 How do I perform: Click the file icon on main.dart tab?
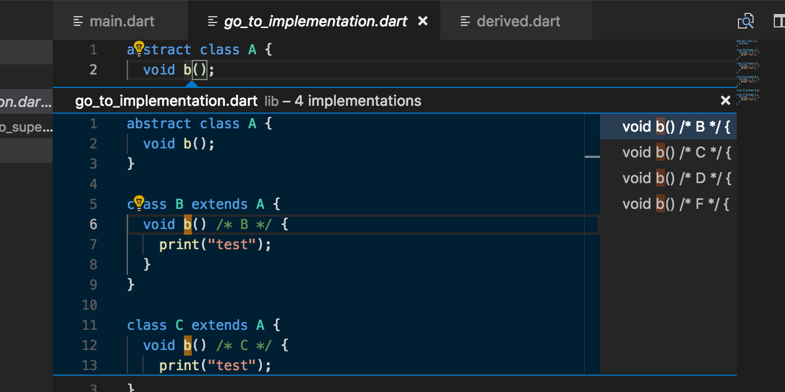78,22
